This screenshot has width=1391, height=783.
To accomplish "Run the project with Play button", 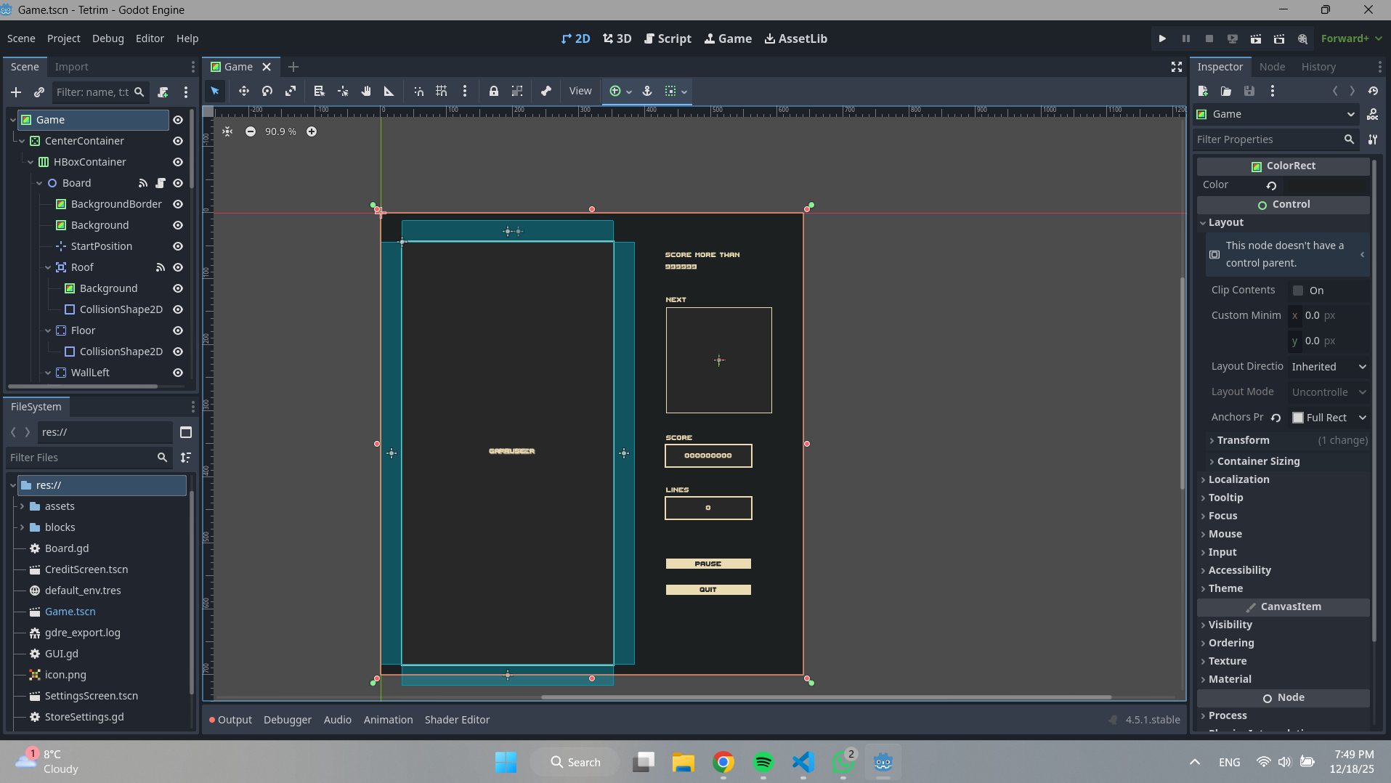I will click(1162, 38).
